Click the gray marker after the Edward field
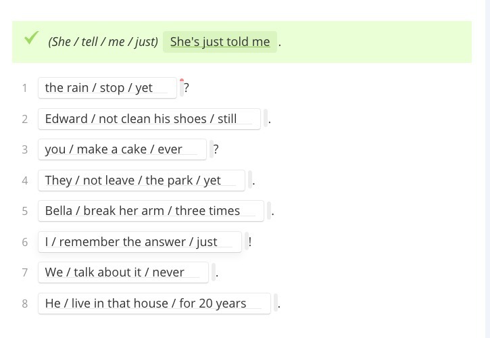This screenshot has width=490, height=338. coord(266,119)
